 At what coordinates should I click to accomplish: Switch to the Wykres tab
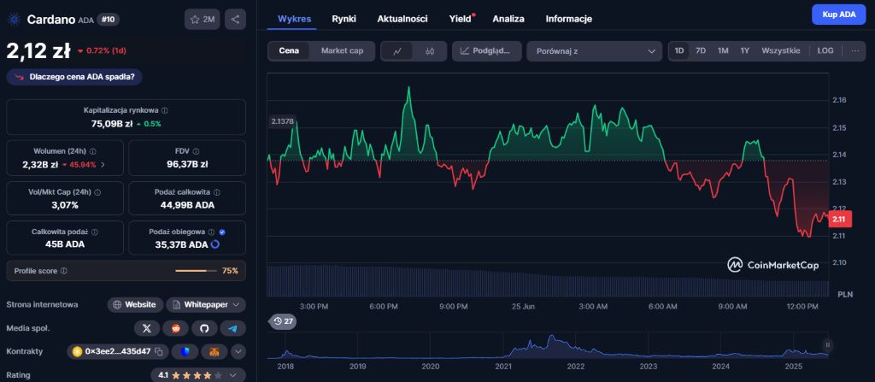[294, 19]
